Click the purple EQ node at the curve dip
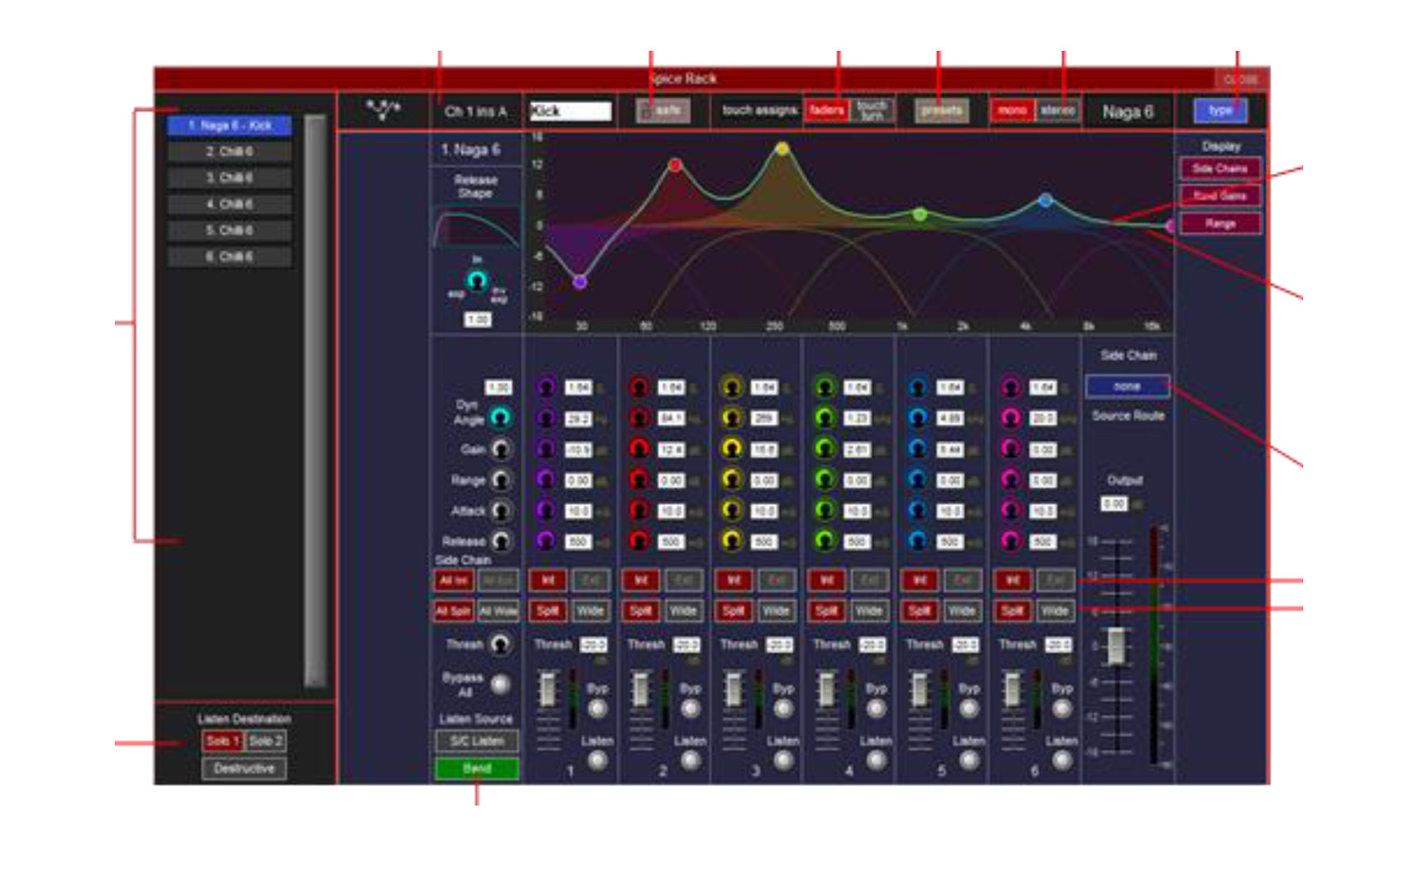The image size is (1418, 882). coord(580,282)
